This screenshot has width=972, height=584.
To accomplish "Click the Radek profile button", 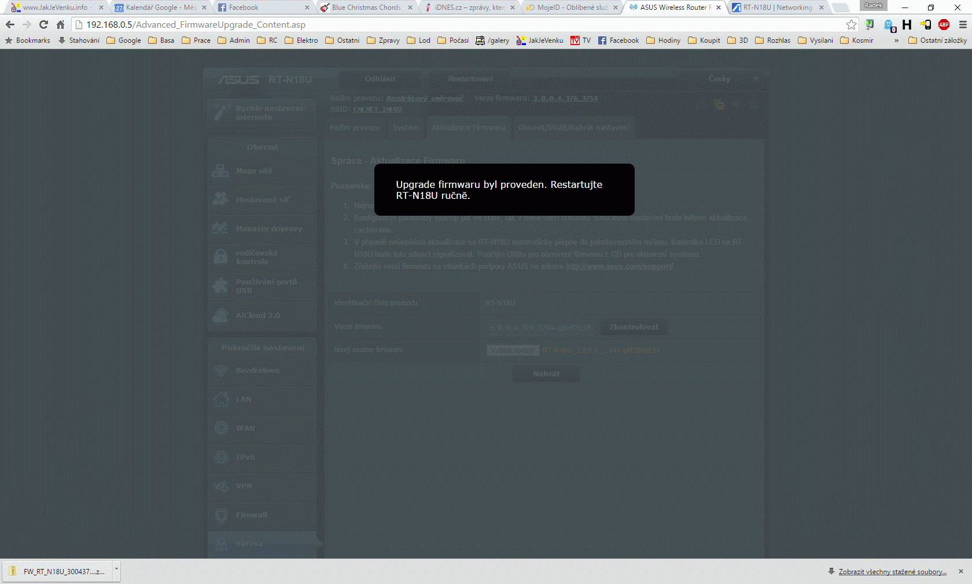I will (x=874, y=5).
